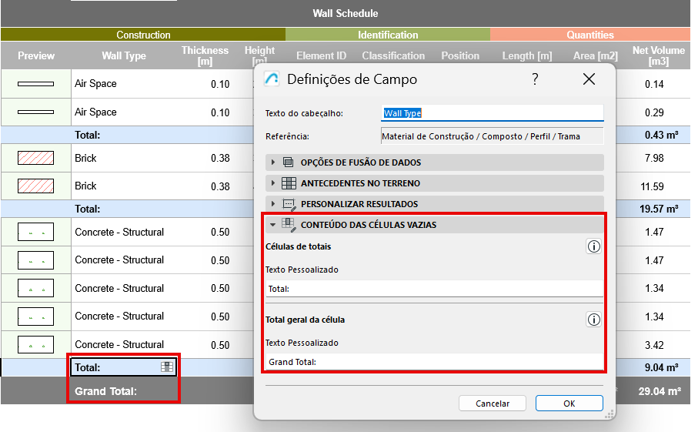Select the first Air Space preview thumbnail
Image resolution: width=698 pixels, height=432 pixels.
35,84
